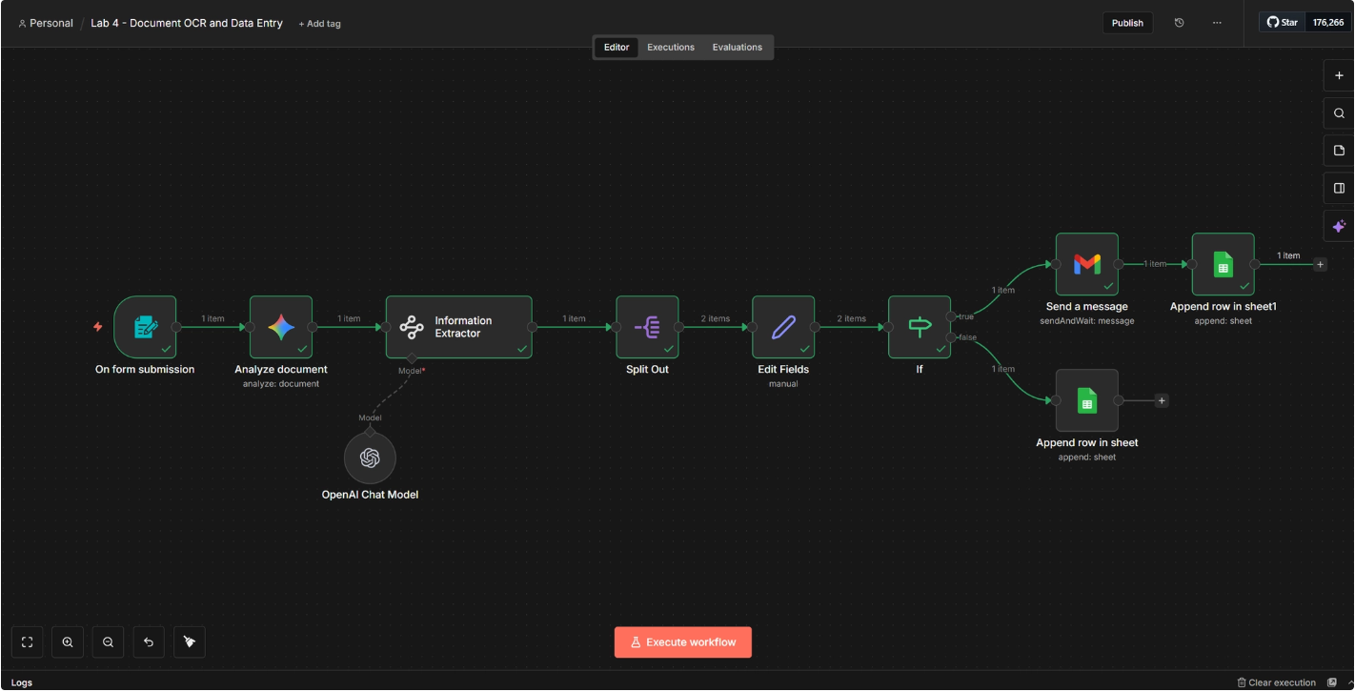Open templates via the file icon in sidebar

1338,150
